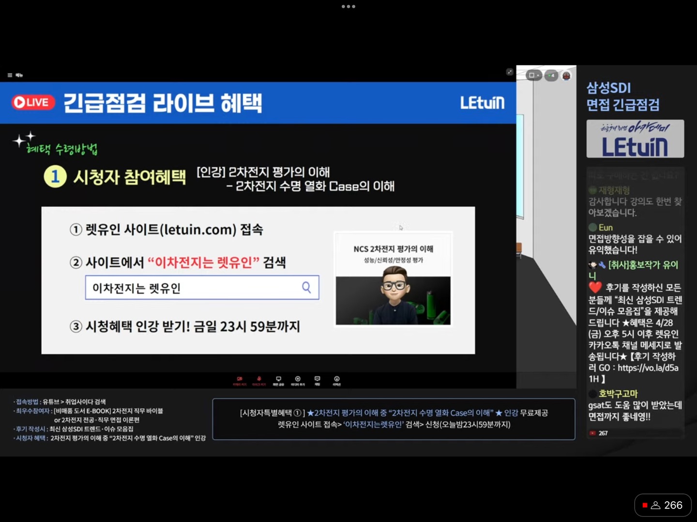The height and width of the screenshot is (522, 697).
Task: Click the participants count indicator showing 4
Action: 551,75
